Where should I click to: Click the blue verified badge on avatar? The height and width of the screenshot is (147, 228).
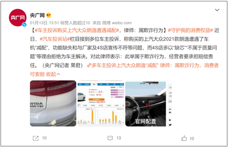pos(24,25)
